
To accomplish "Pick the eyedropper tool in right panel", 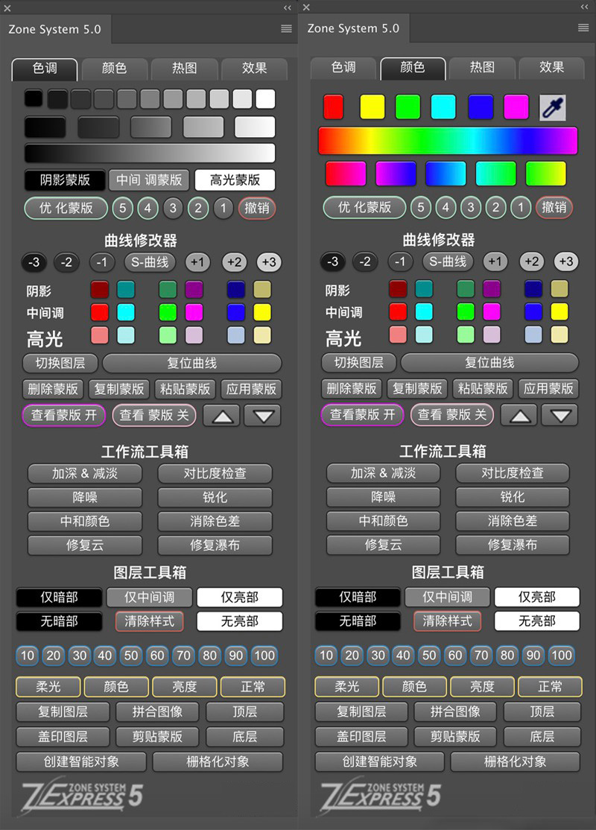I will point(552,107).
